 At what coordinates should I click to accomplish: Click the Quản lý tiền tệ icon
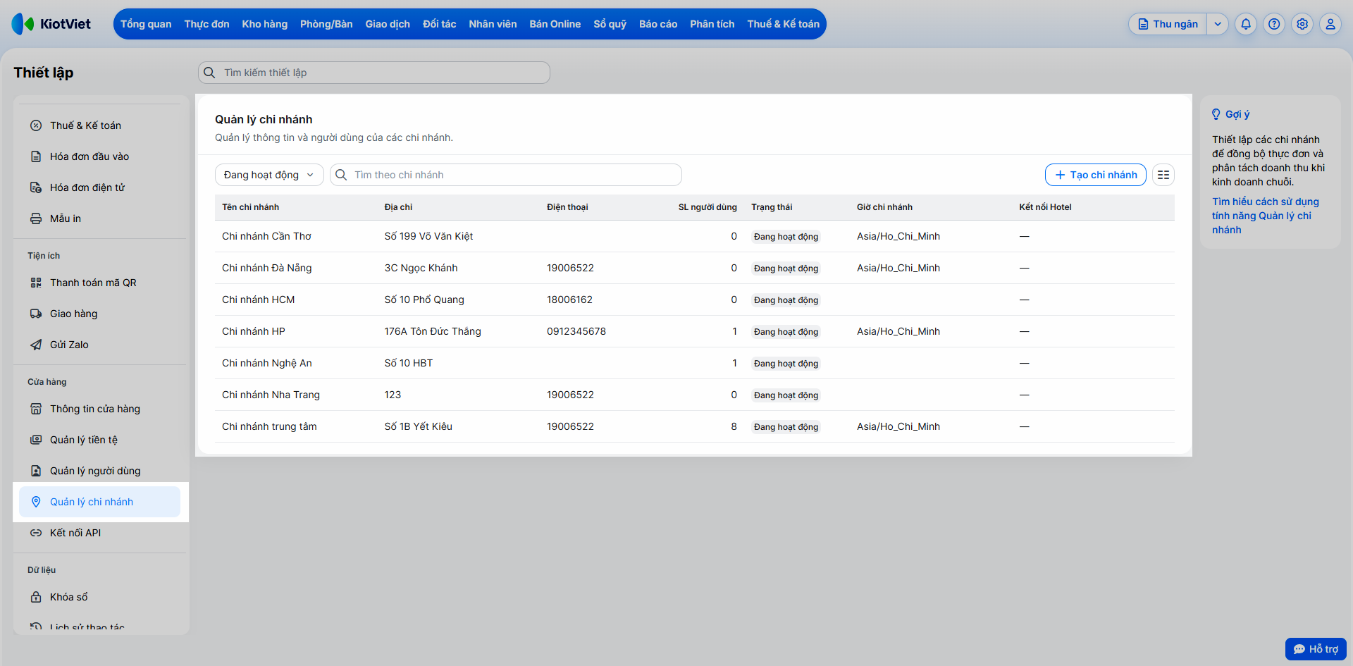pyautogui.click(x=36, y=440)
